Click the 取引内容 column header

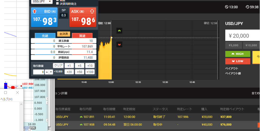point(86,109)
